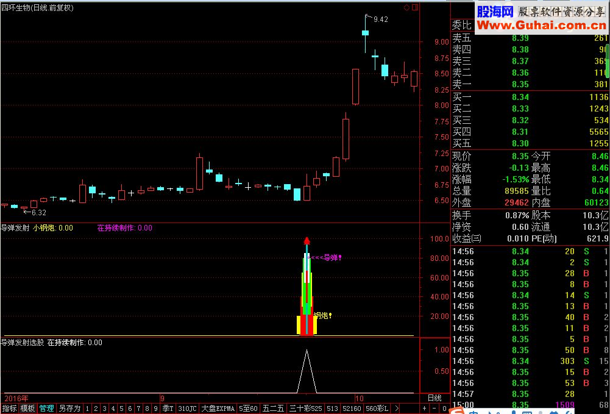
Task: Open the 模板 template tab
Action: (27, 408)
